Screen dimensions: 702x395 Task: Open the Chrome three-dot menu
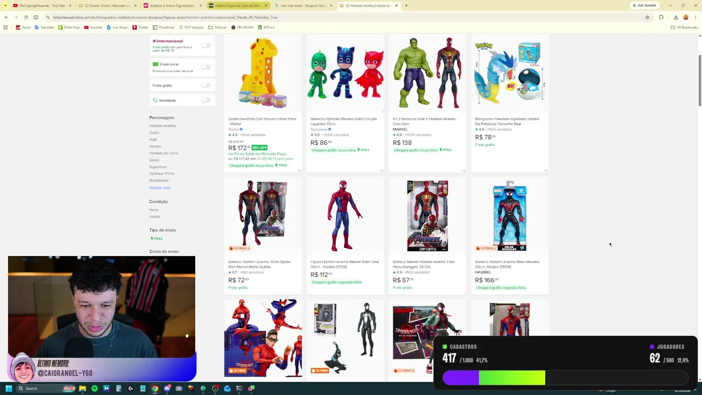695,17
